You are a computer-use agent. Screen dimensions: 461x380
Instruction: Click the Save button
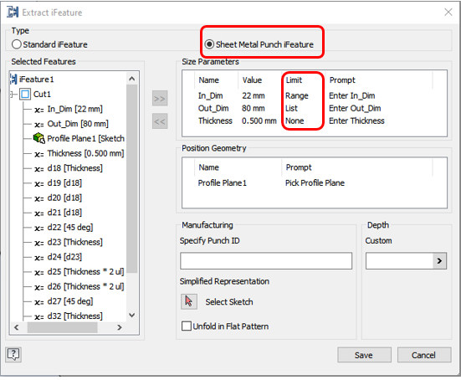pos(364,355)
